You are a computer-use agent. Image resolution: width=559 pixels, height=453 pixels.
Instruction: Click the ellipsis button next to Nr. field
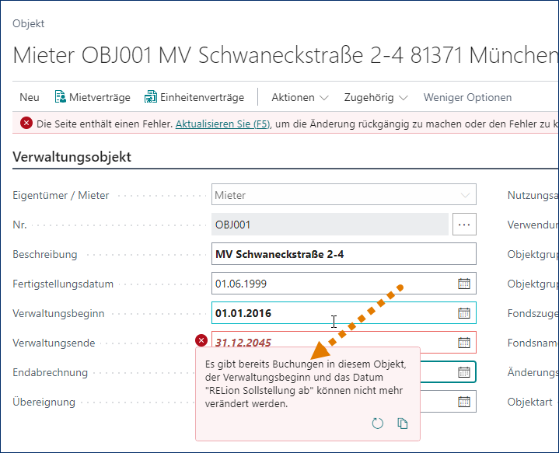tap(464, 225)
